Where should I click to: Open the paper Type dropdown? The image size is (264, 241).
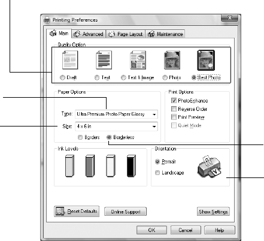116,115
